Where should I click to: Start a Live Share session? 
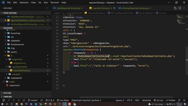[x=63, y=100]
